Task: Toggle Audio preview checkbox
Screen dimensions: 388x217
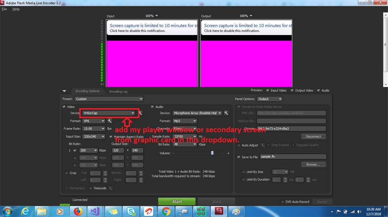Action: (318, 90)
